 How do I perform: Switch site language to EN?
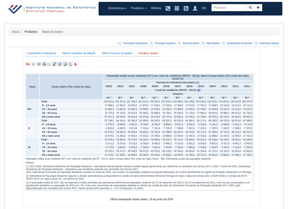(x=203, y=8)
